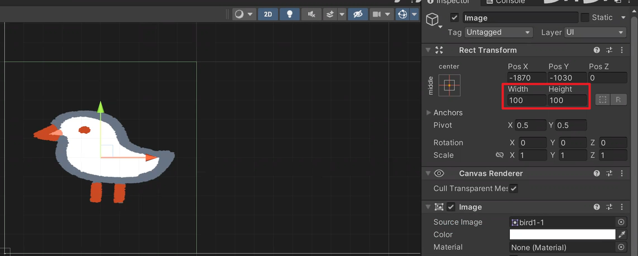Click the Rect Transform component icon

pos(439,50)
